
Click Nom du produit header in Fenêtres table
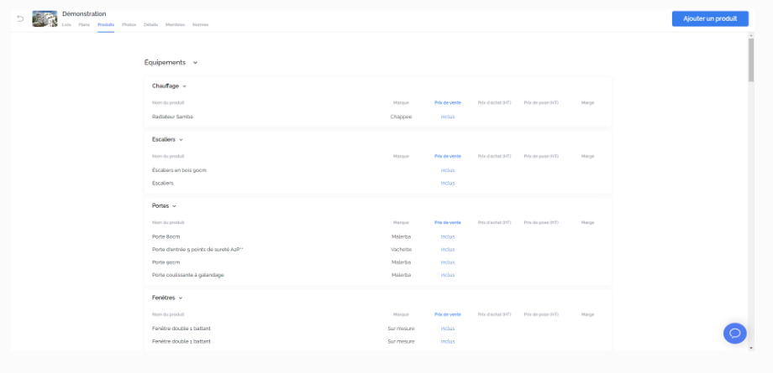[x=168, y=314]
